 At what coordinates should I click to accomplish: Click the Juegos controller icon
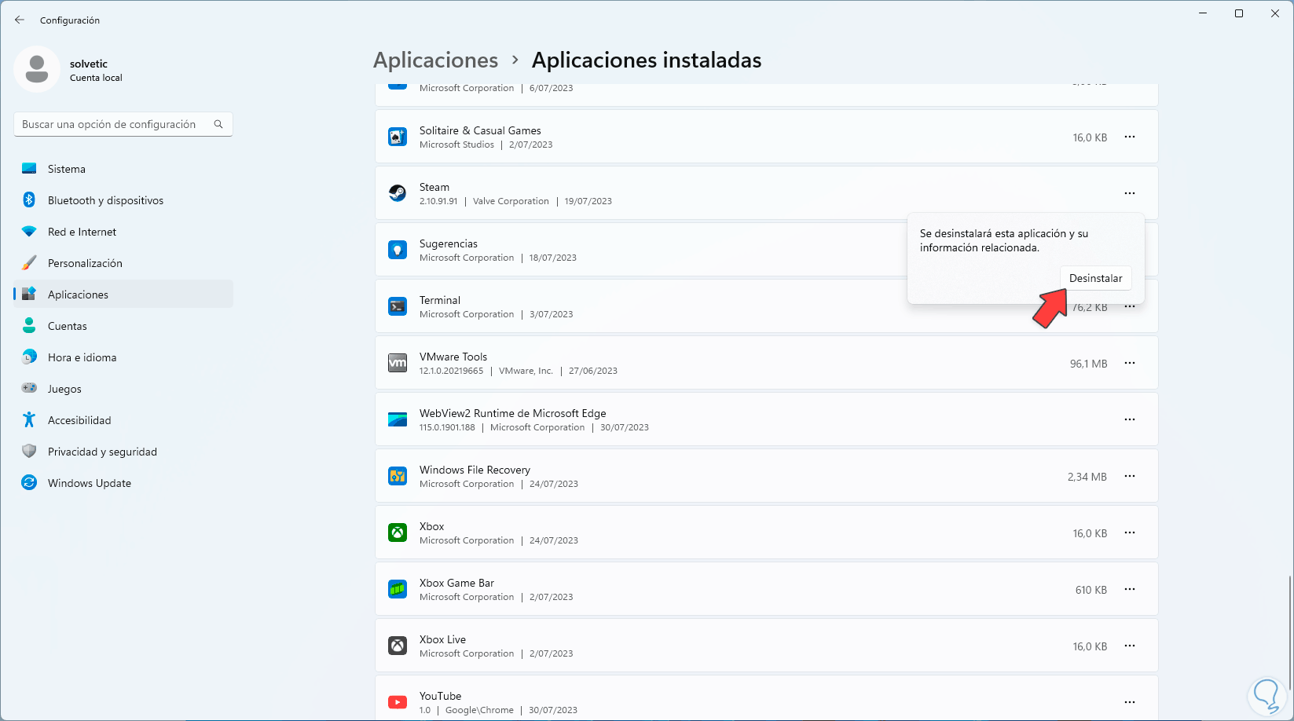(x=29, y=388)
